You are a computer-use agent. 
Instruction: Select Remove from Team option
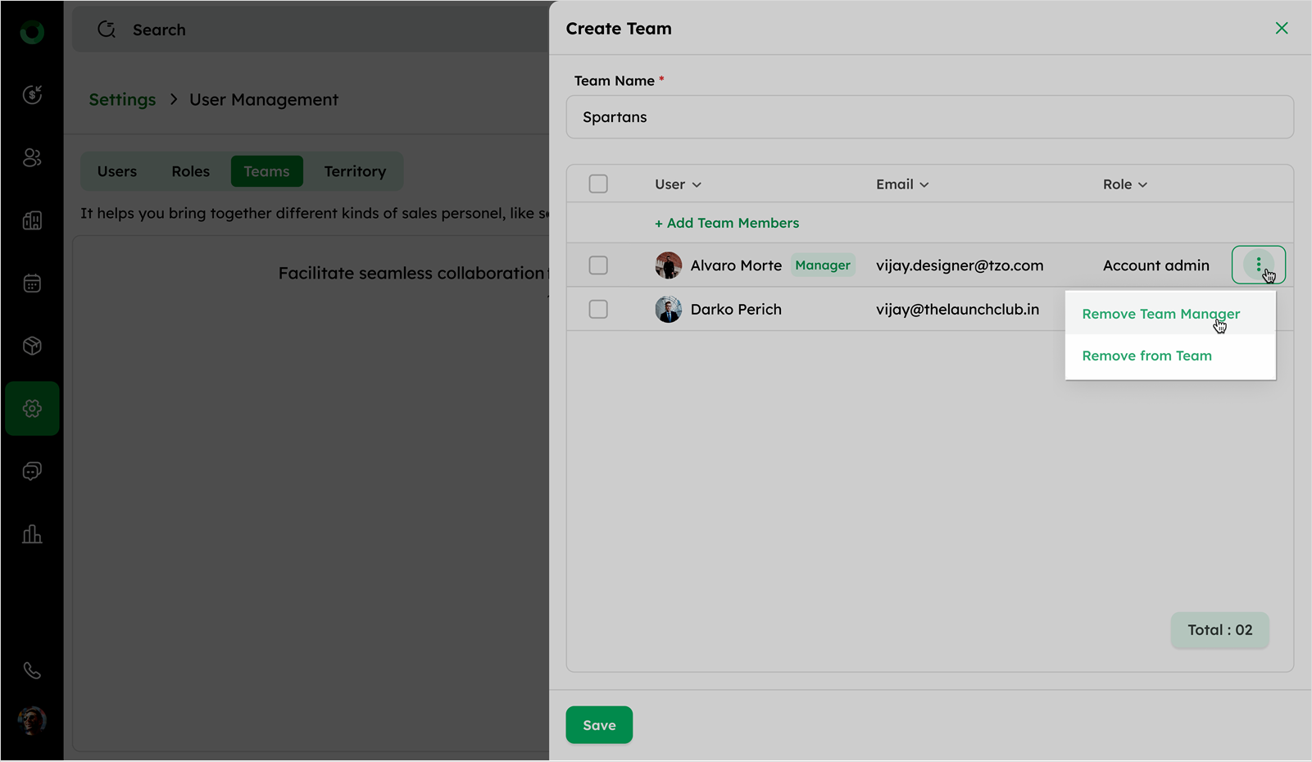point(1146,356)
